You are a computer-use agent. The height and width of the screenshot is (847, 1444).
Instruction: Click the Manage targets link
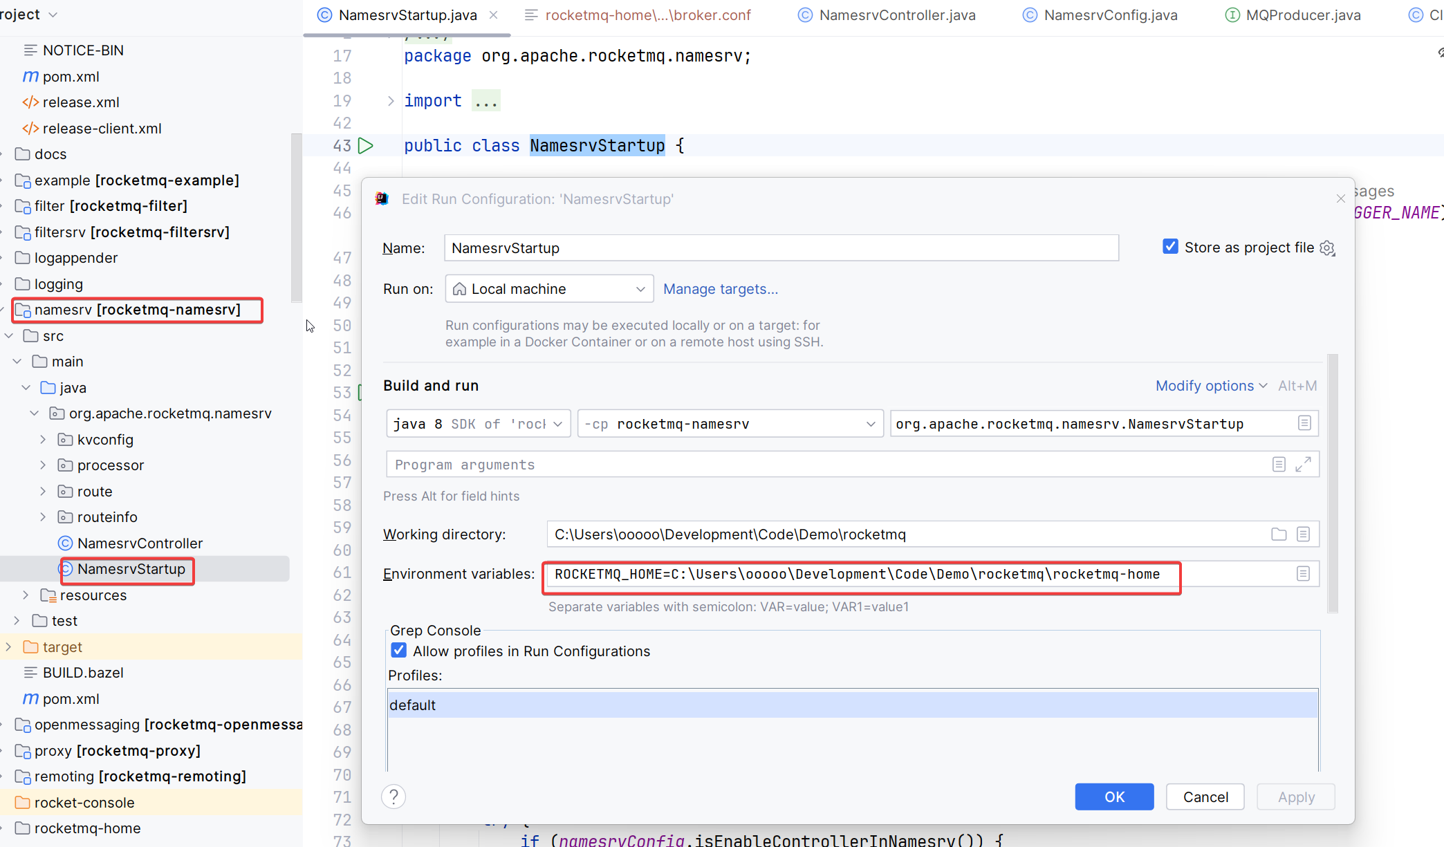(720, 289)
